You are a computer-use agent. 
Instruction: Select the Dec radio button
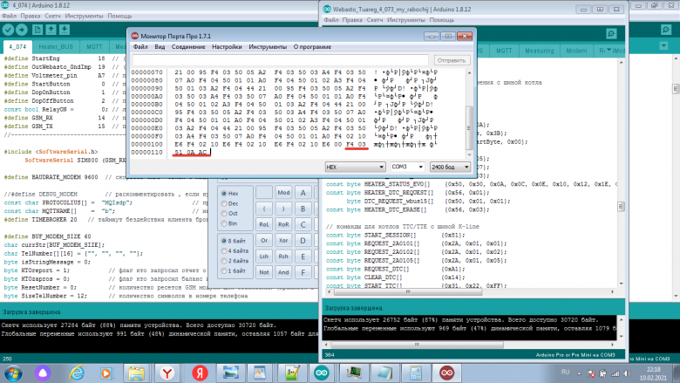pos(223,203)
